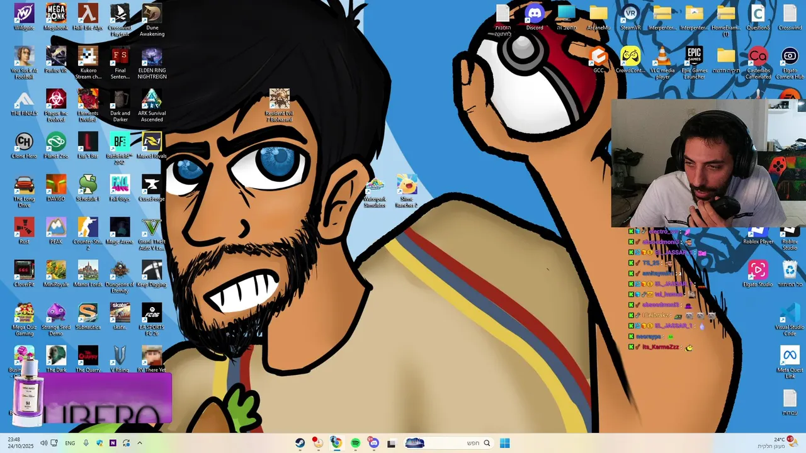The image size is (806, 453).
Task: Click the Task View taskbar button
Action: [x=391, y=443]
